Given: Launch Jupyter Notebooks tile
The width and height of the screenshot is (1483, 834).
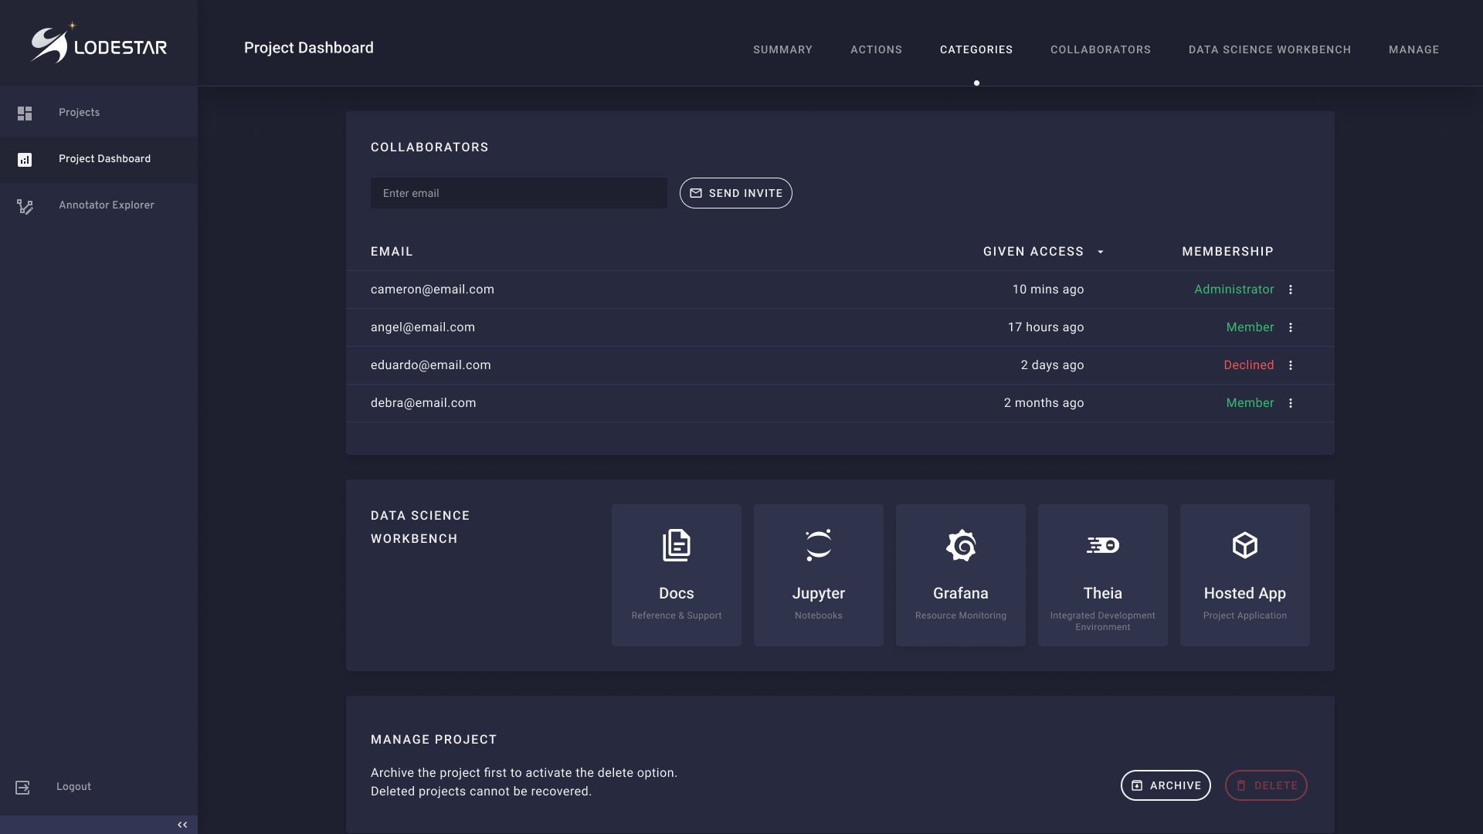Looking at the screenshot, I should click(x=818, y=575).
